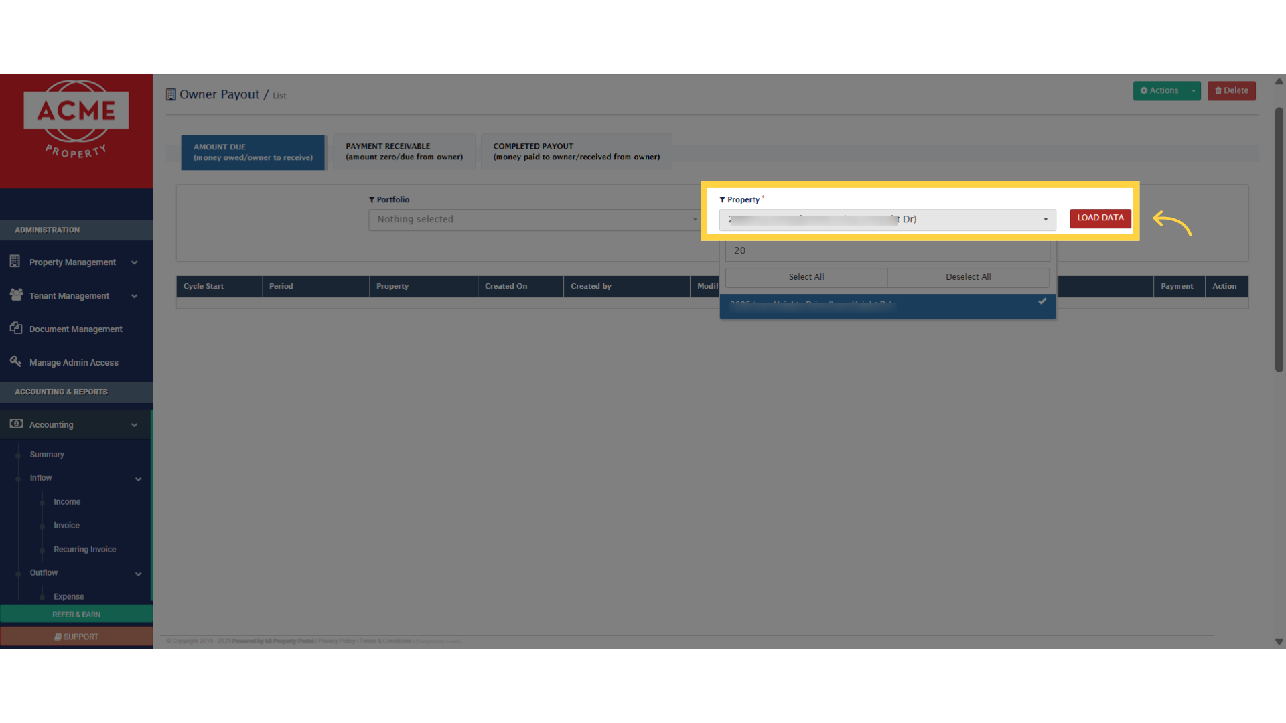The width and height of the screenshot is (1286, 723).
Task: Click the Load Data button
Action: 1100,218
